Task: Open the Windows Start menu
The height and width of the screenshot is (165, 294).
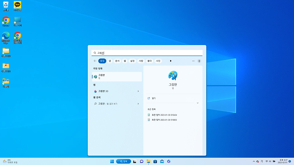Action: (112, 161)
